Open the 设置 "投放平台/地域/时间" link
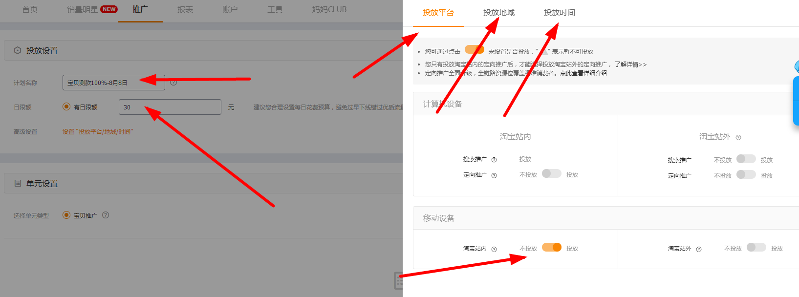The height and width of the screenshot is (297, 799). coord(98,132)
